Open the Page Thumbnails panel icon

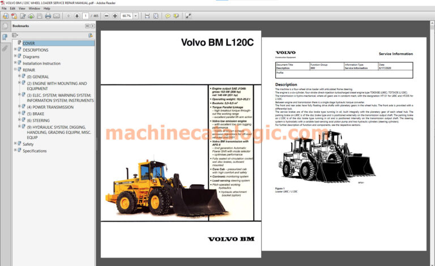[x=5, y=27]
